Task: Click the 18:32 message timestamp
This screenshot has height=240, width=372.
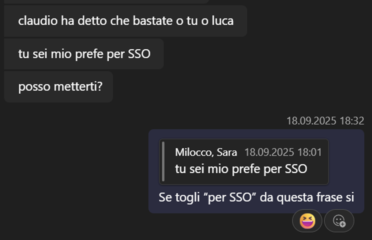Action: (325, 121)
